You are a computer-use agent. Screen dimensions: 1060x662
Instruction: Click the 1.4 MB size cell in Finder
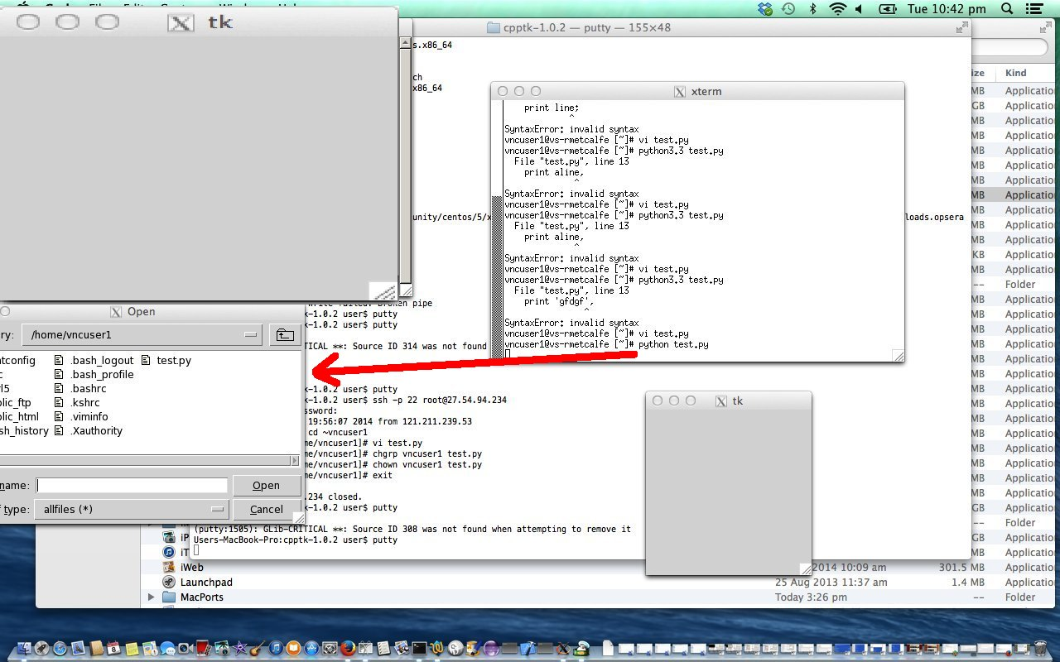click(x=967, y=583)
